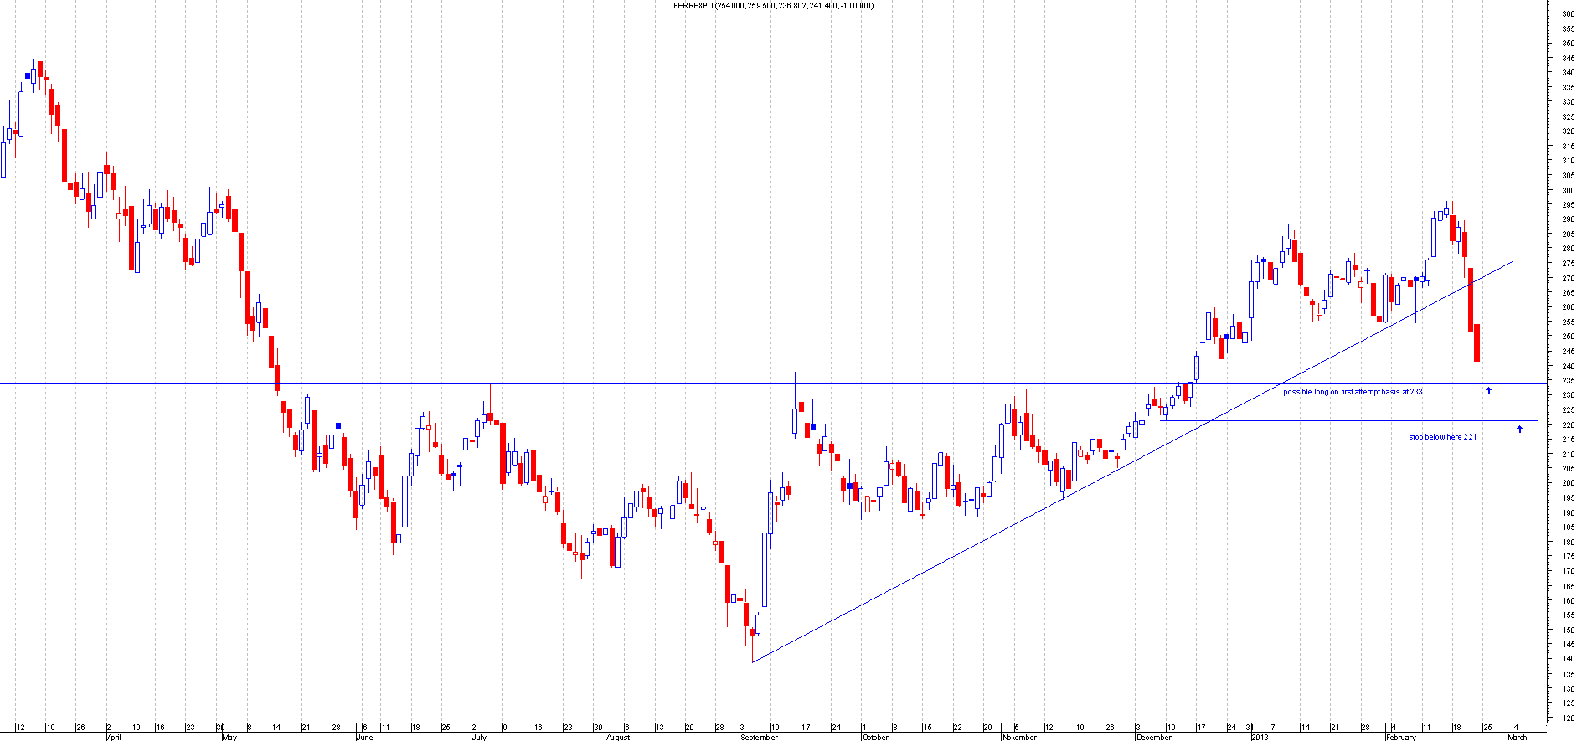The height and width of the screenshot is (741, 1577).
Task: Click the March month label on the time axis
Action: click(1517, 738)
